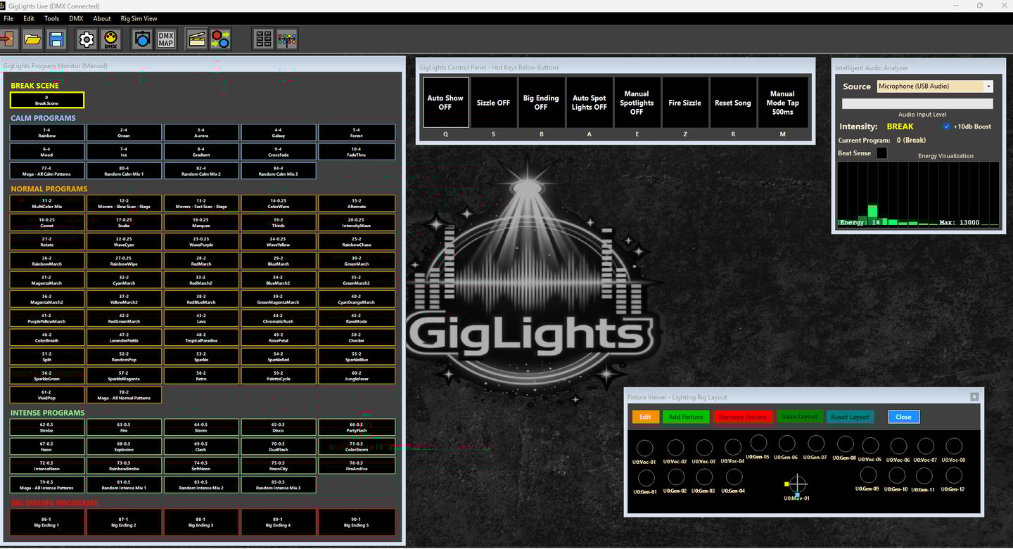Open the blue spotlight fixture icon
This screenshot has width=1013, height=549.
(x=142, y=39)
